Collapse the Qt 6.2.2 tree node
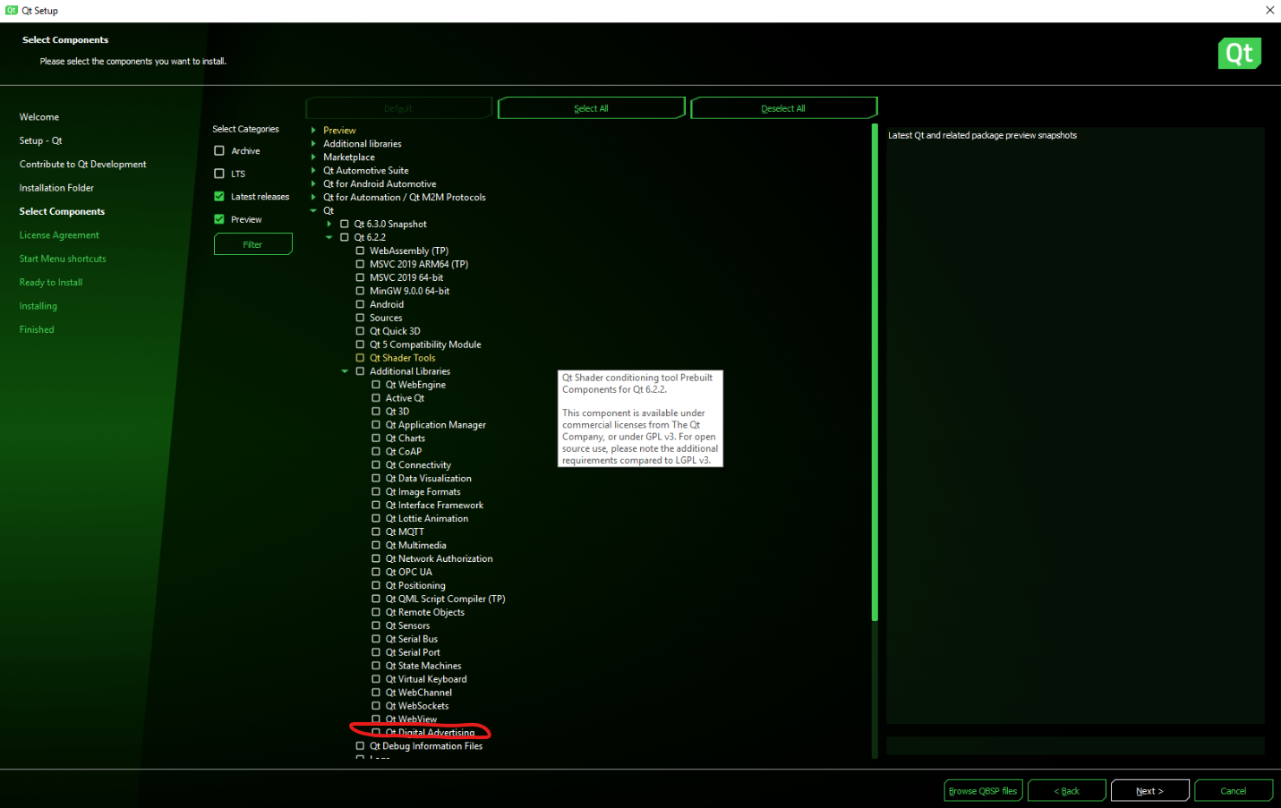The image size is (1281, 808). tap(329, 238)
